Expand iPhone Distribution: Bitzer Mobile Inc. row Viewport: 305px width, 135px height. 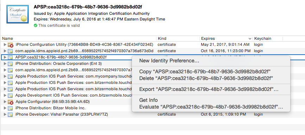tap(5, 108)
